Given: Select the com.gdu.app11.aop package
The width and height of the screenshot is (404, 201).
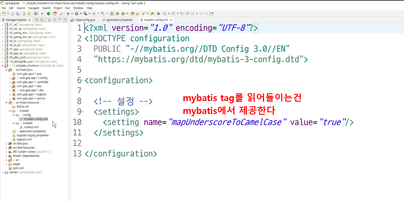Looking at the screenshot, I should pyautogui.click(x=29, y=74).
